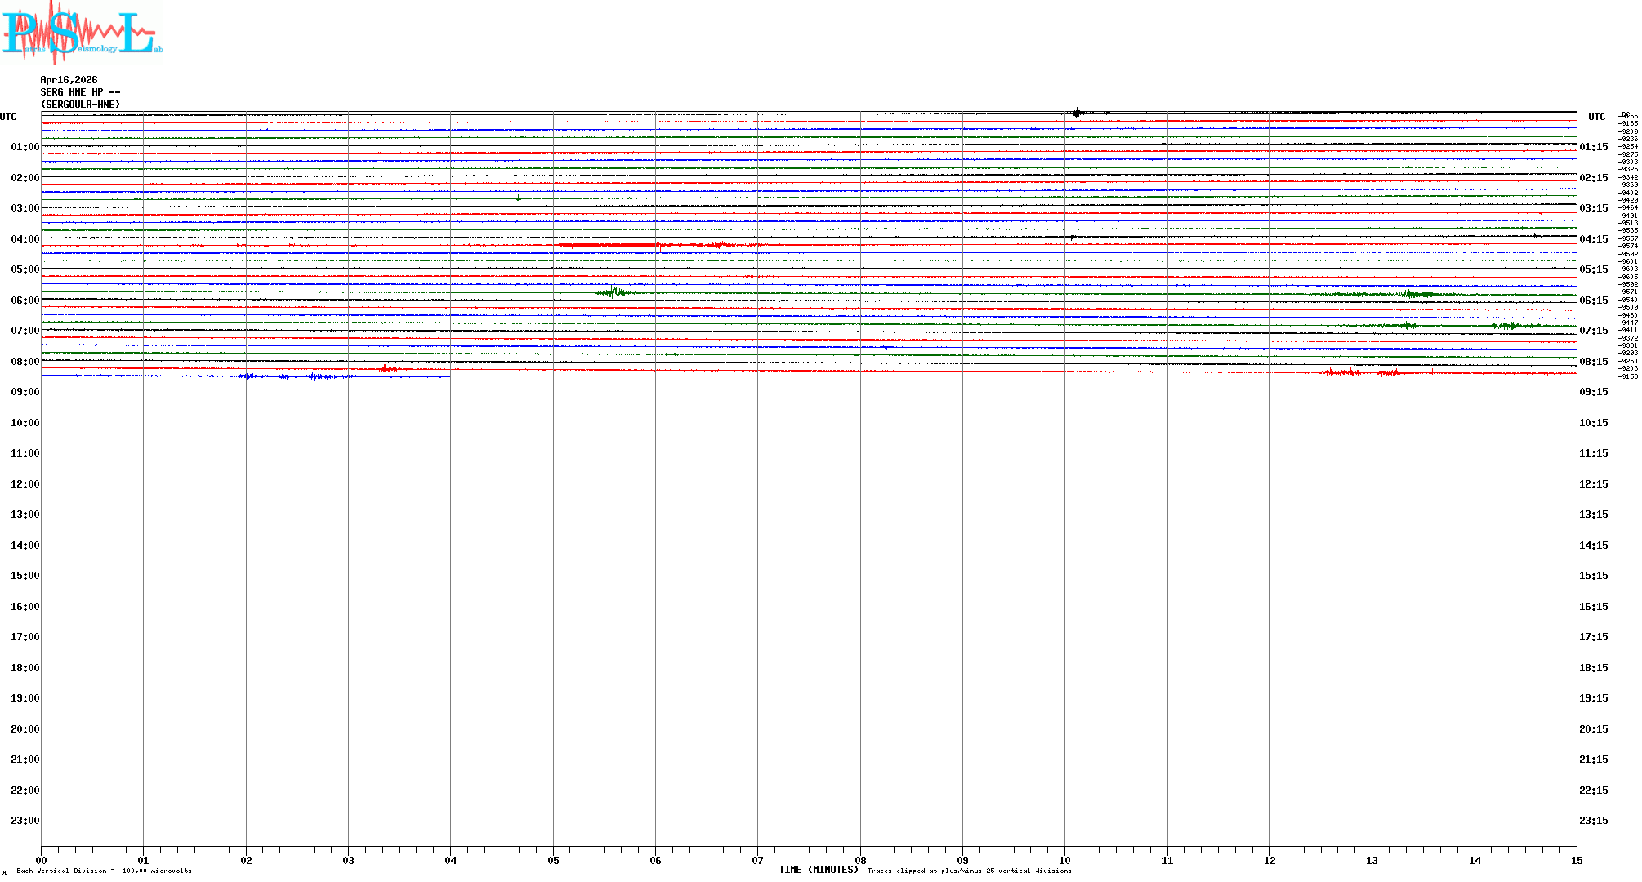Click the (SERGOULA-HNE) station name

[x=80, y=105]
